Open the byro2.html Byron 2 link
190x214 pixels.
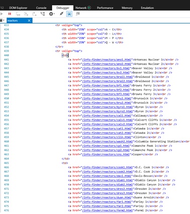107,111
